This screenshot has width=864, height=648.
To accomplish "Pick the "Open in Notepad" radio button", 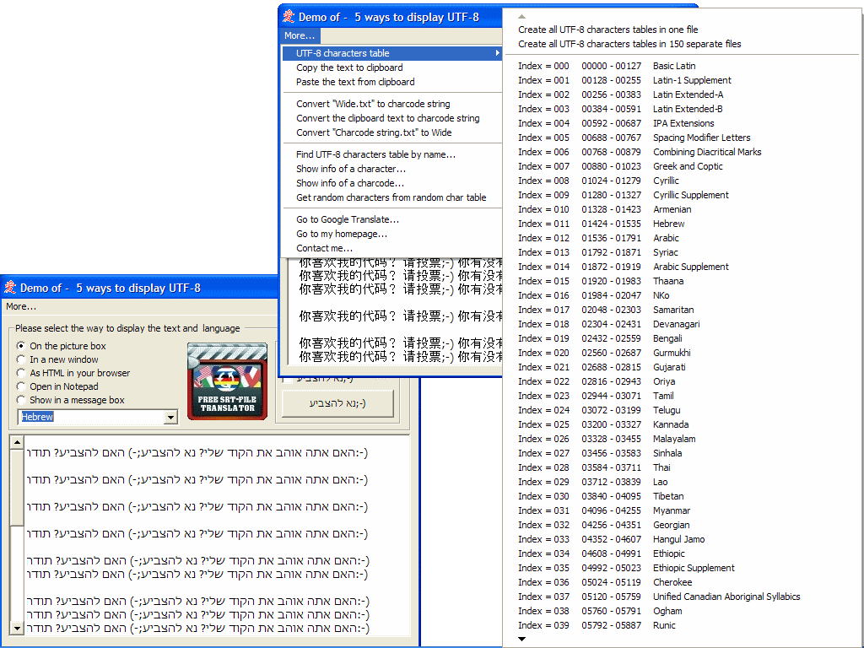I will click(x=21, y=386).
